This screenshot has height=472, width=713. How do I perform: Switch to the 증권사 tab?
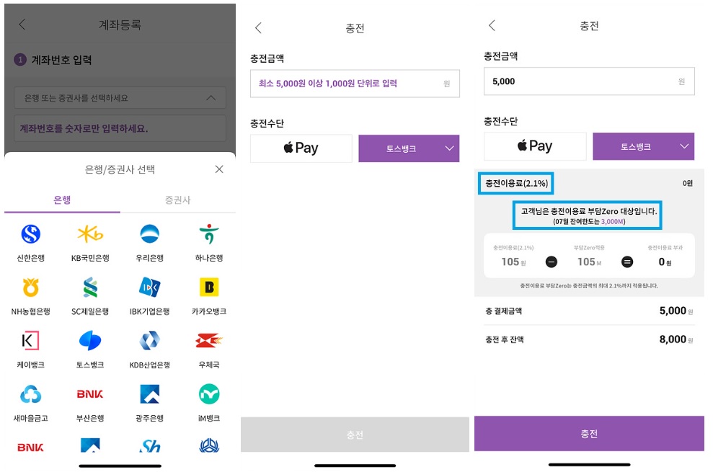(x=178, y=200)
